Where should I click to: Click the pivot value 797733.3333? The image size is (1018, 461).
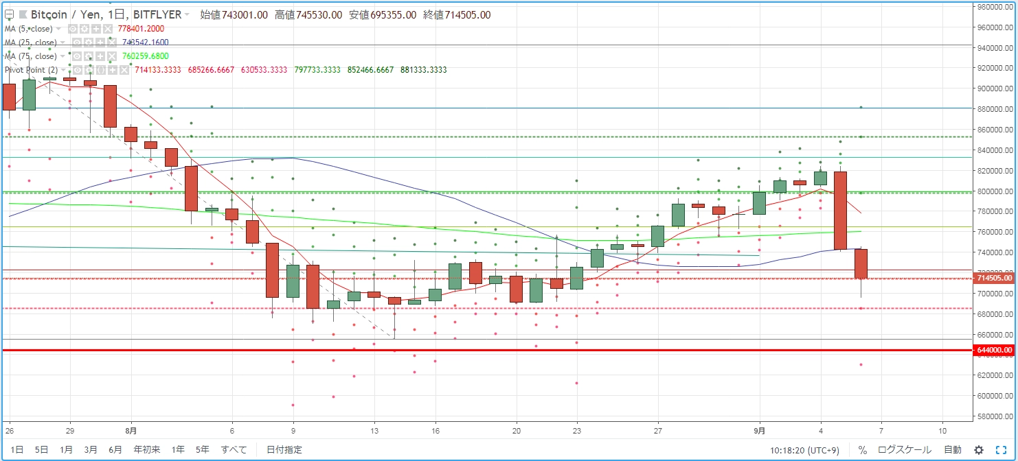tap(317, 70)
